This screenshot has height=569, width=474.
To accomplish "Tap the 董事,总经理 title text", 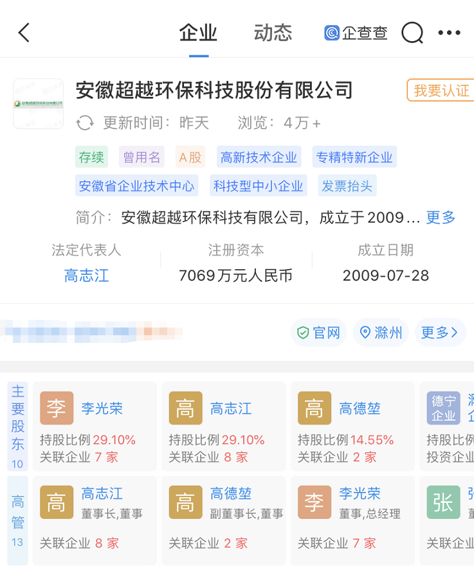I will (370, 514).
